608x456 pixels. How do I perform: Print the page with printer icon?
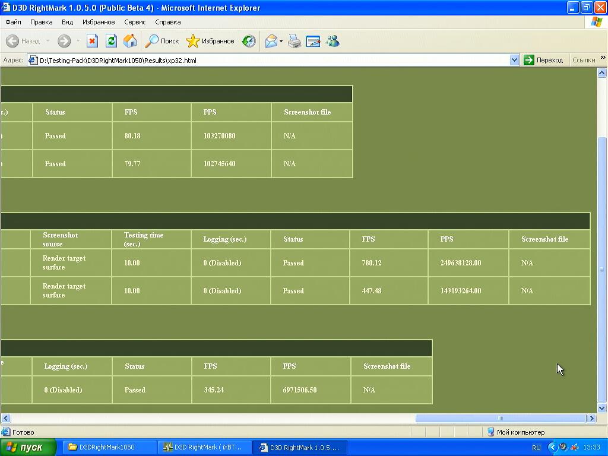tap(294, 41)
